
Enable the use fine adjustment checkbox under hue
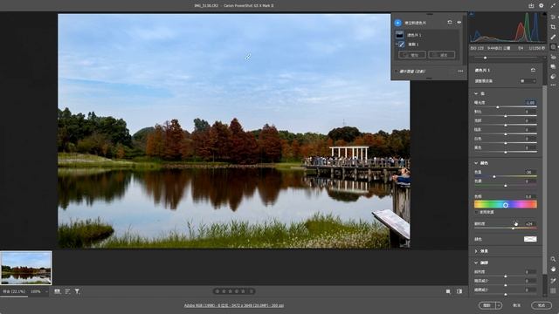point(476,212)
